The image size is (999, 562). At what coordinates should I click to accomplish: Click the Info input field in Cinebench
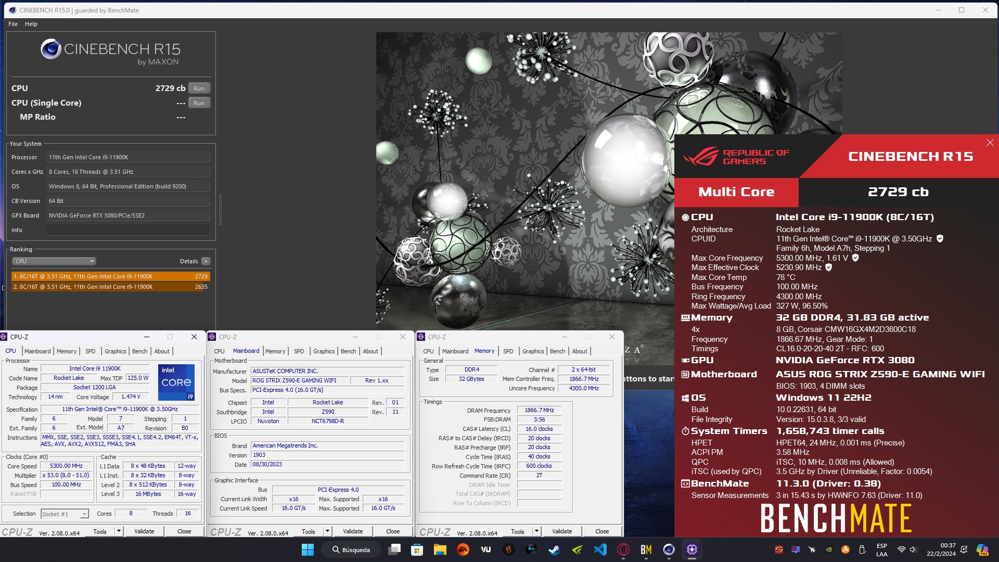[x=128, y=230]
